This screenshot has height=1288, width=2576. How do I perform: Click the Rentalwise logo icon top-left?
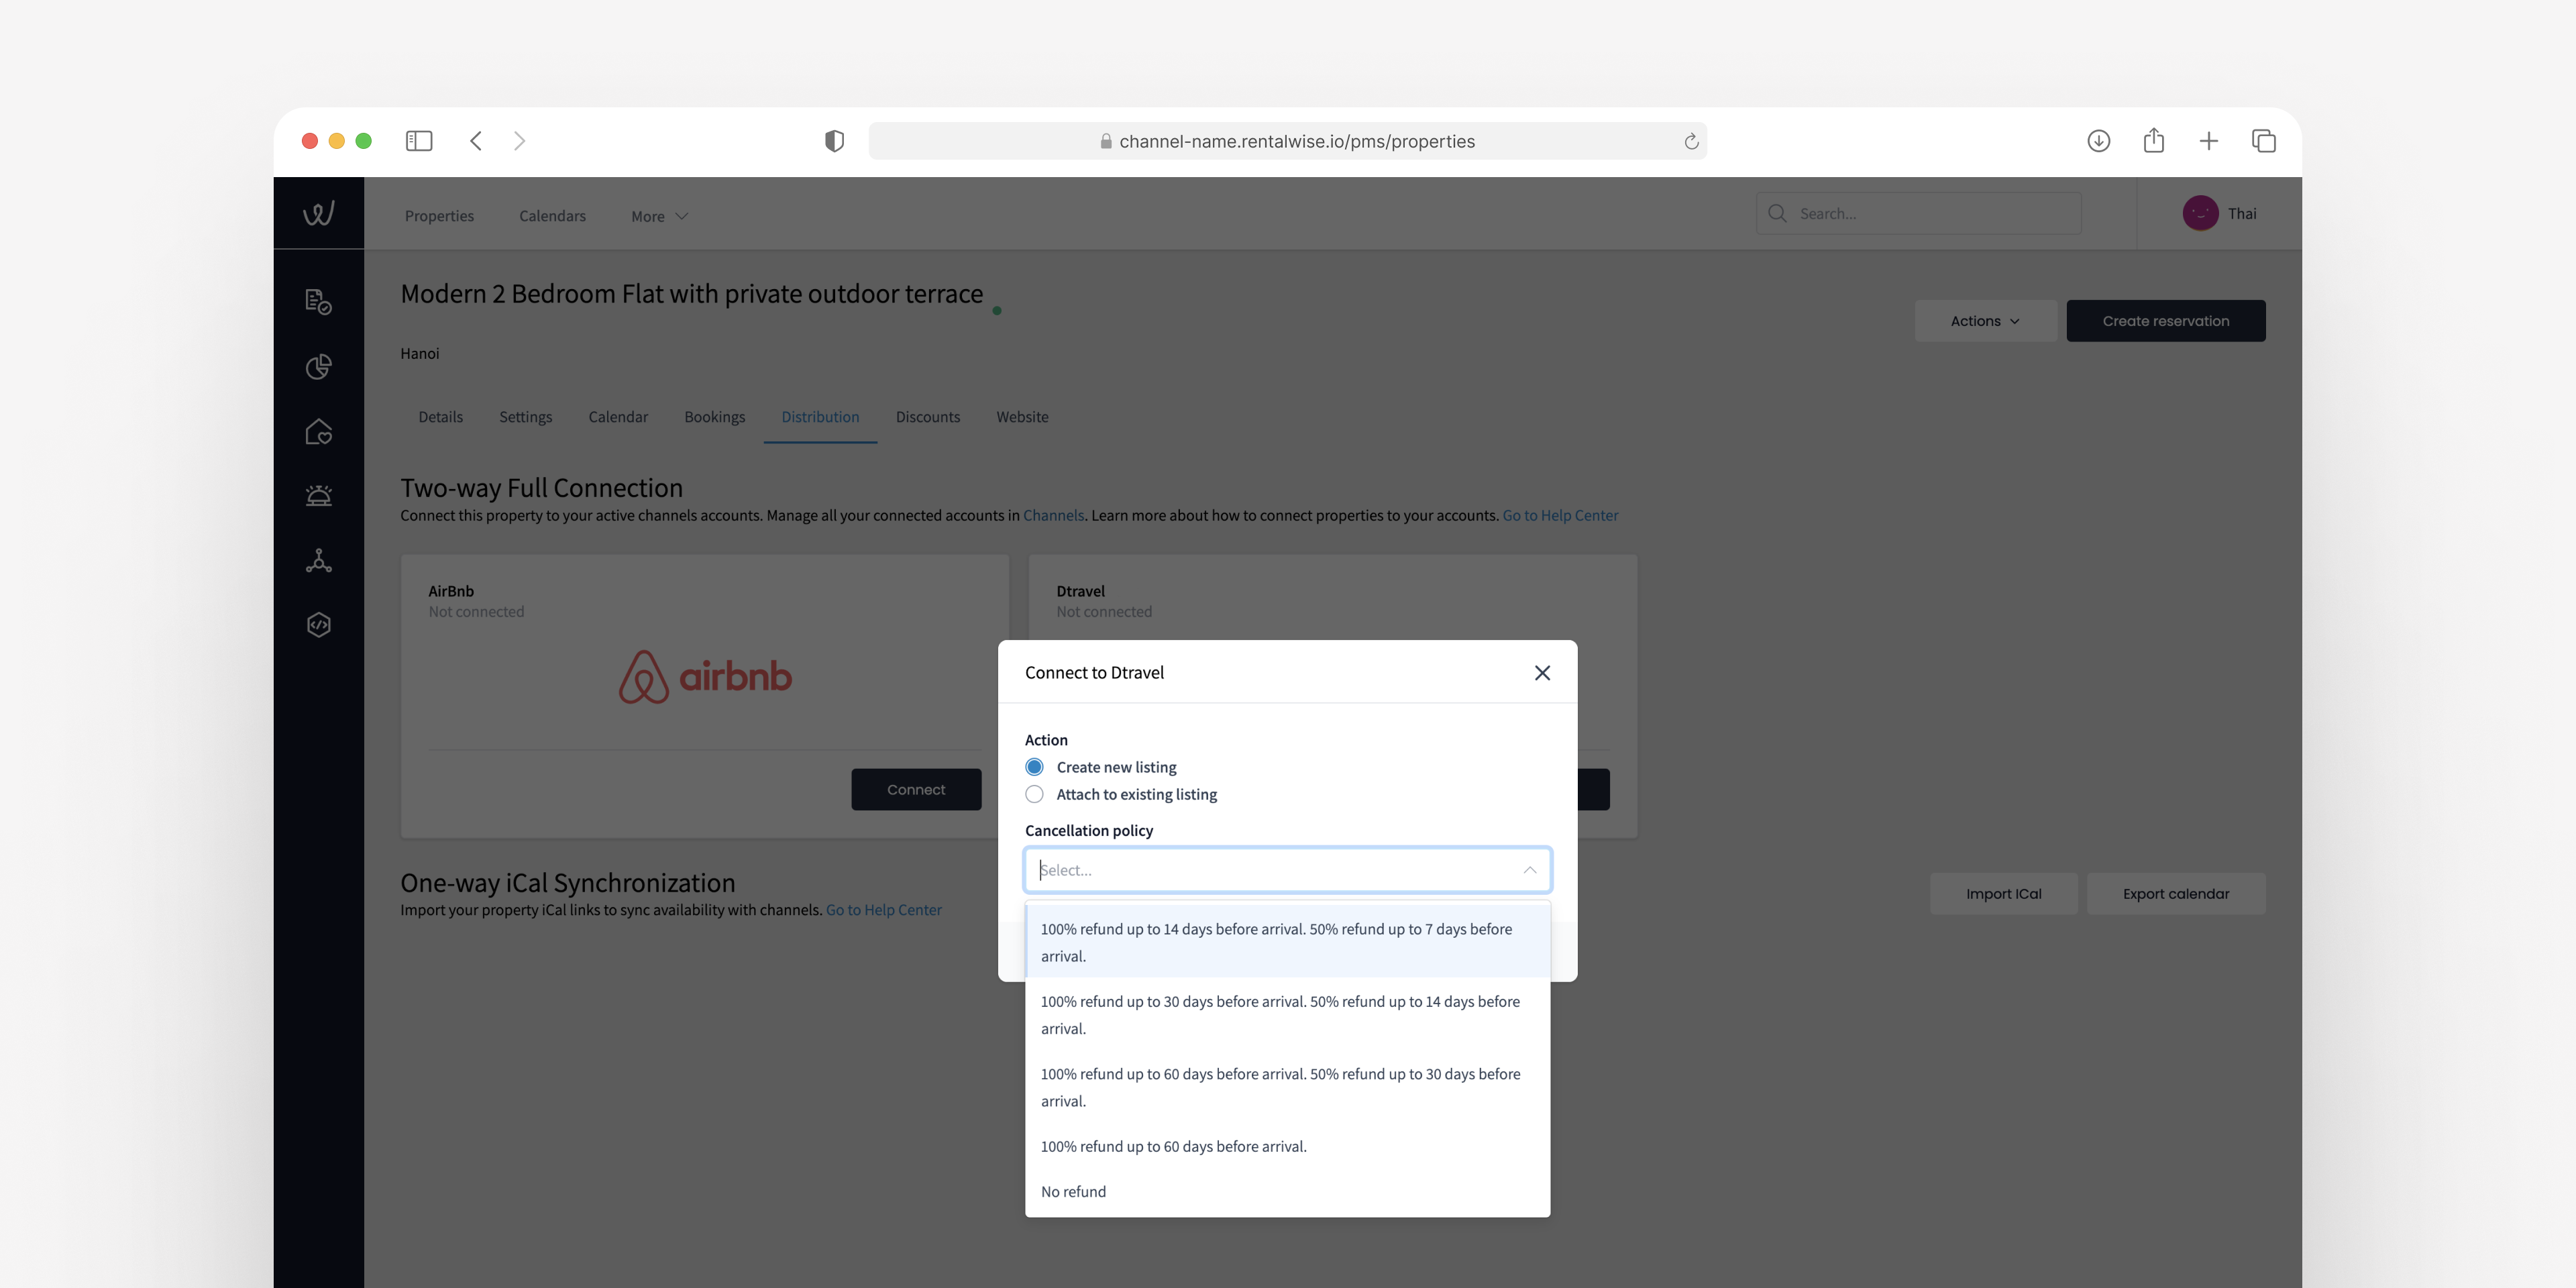(319, 212)
